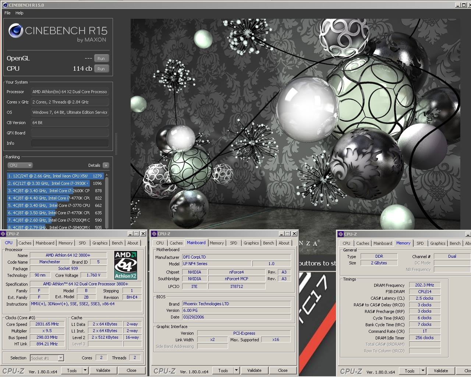This screenshot has height=377, width=471.
Task: Select ranking entry 1 Intel Xeon 1279
Action: point(55,176)
